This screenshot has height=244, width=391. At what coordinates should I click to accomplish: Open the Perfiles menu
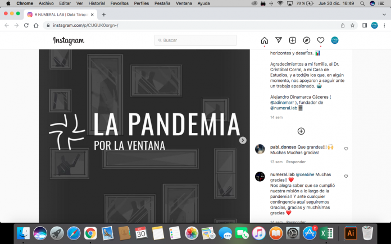coord(142,3)
